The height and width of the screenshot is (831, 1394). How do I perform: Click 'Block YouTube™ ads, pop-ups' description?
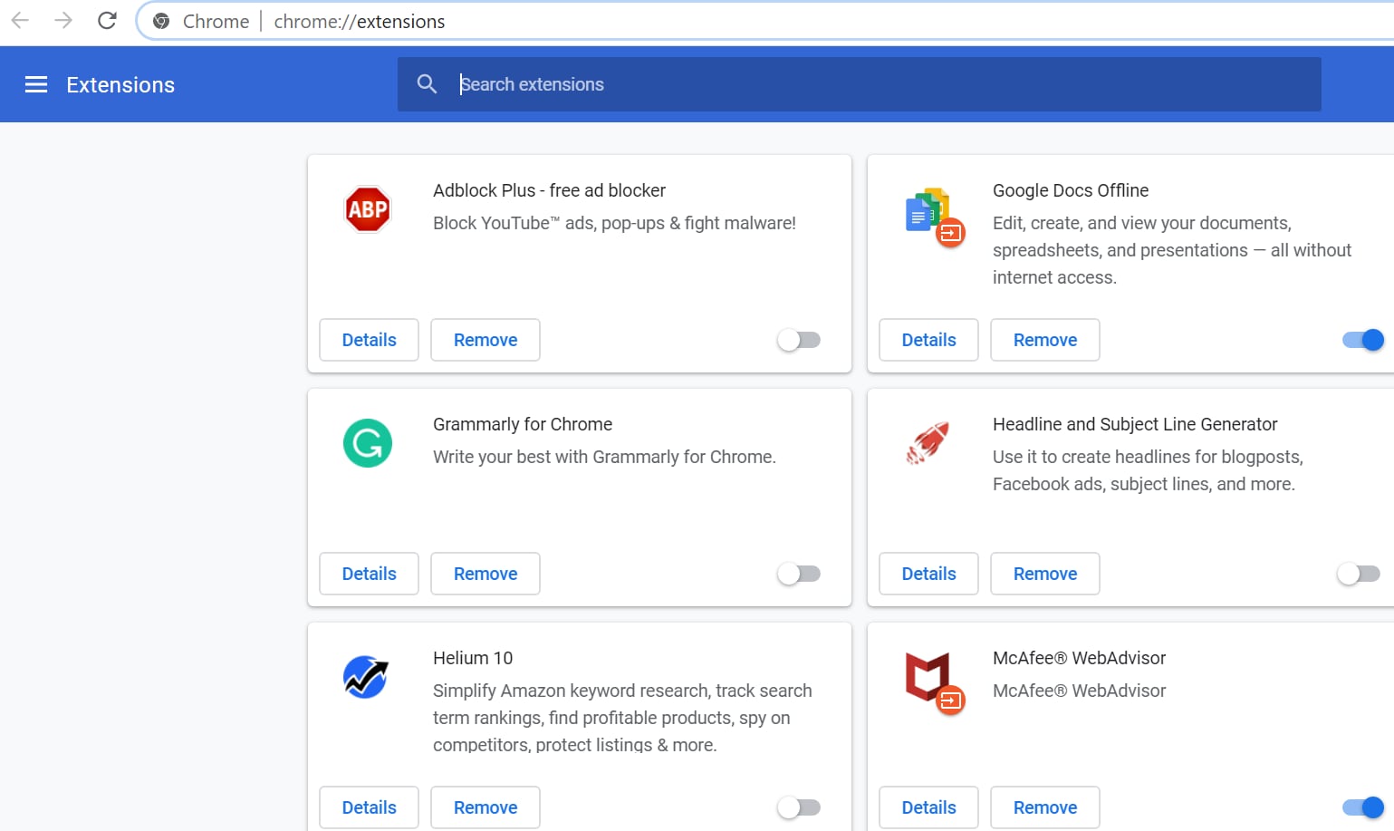click(x=614, y=223)
